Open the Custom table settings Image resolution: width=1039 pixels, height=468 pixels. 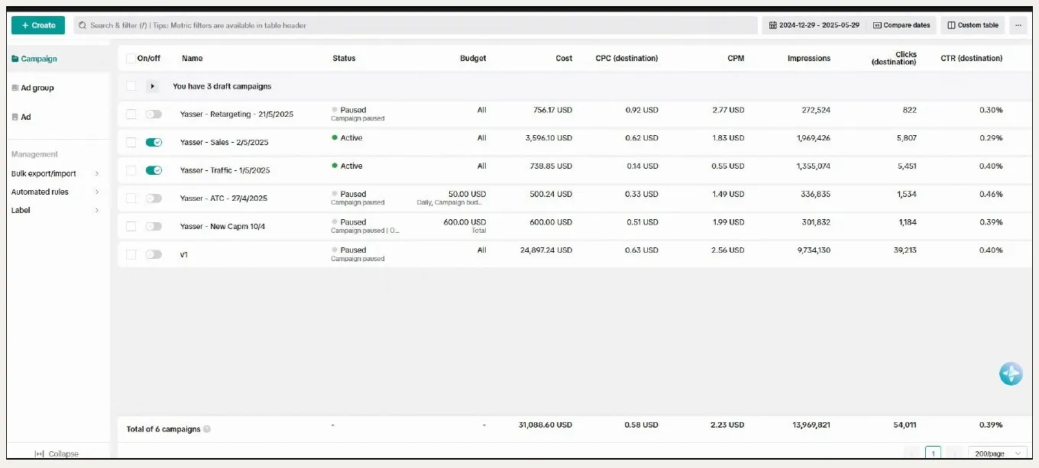point(973,25)
